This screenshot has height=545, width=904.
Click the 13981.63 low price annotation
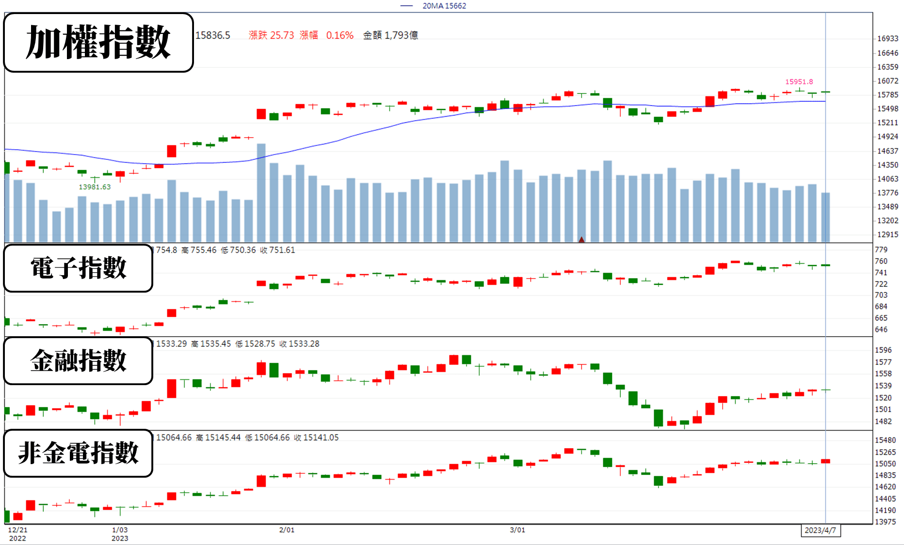tap(95, 187)
